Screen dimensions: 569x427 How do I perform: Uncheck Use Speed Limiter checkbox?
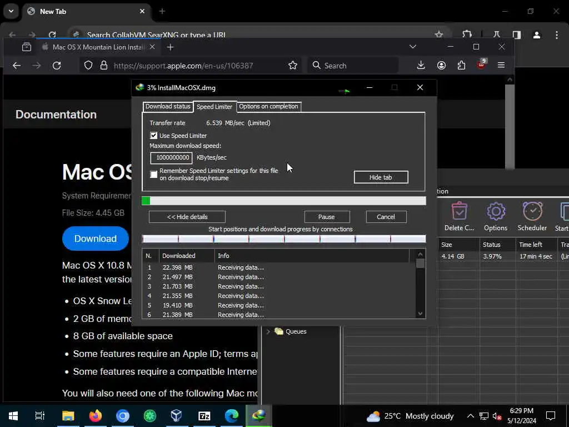coord(153,136)
